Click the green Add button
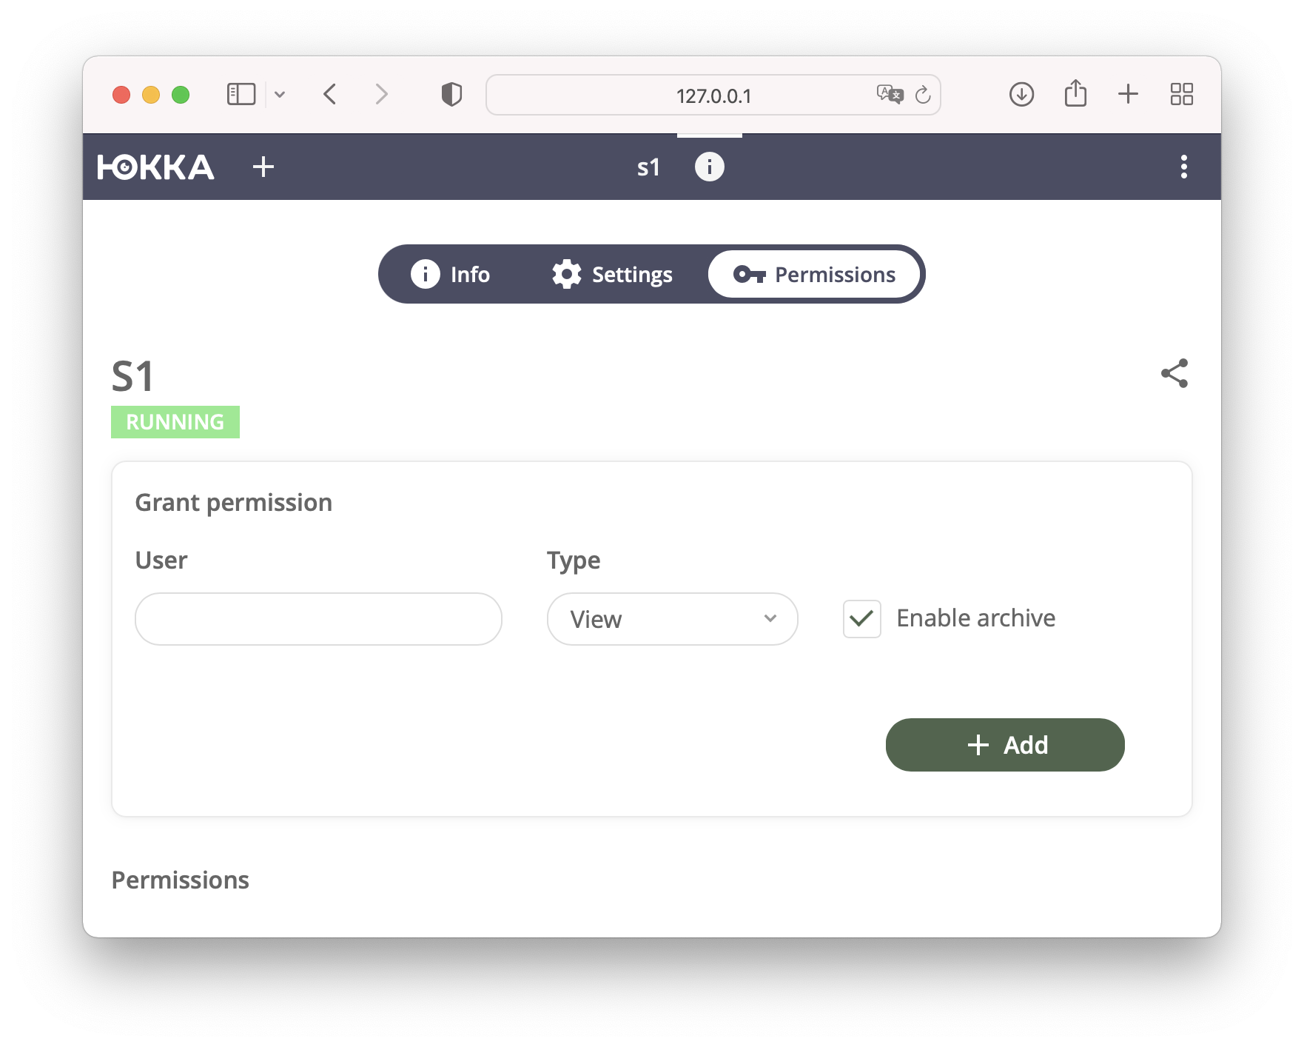 (x=1005, y=745)
